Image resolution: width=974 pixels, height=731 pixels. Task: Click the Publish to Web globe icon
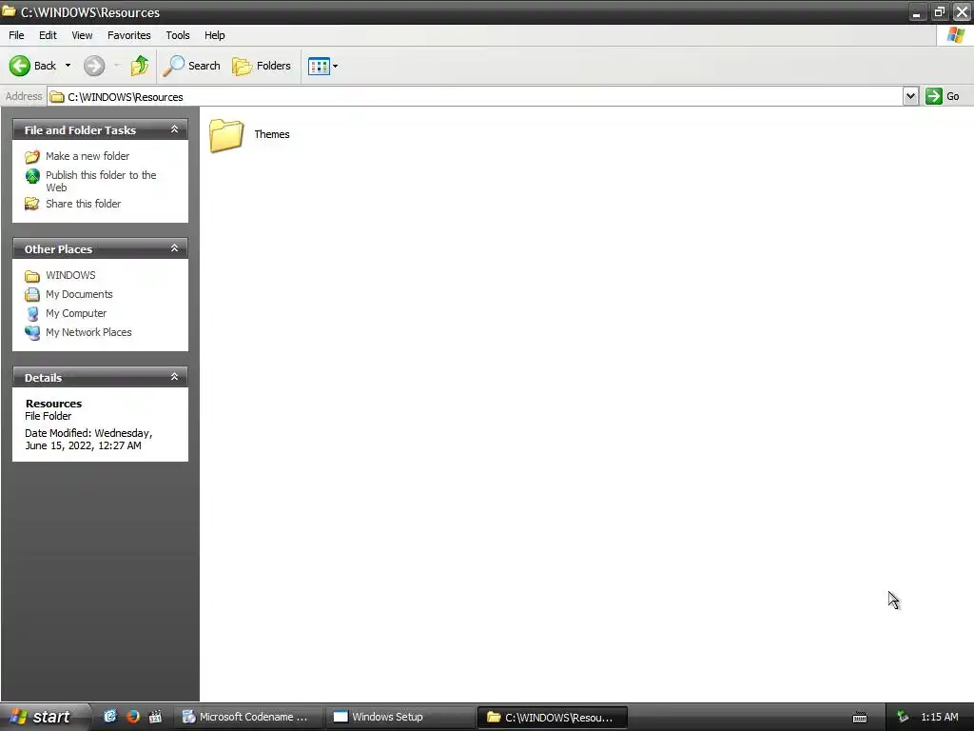point(32,176)
